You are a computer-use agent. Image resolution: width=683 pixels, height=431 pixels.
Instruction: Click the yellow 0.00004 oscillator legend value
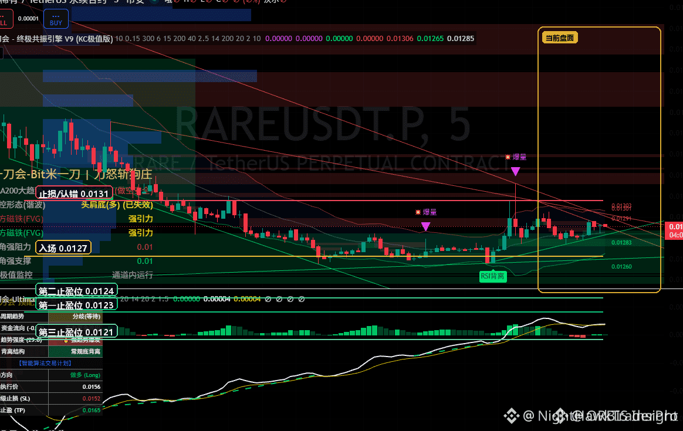(x=247, y=299)
